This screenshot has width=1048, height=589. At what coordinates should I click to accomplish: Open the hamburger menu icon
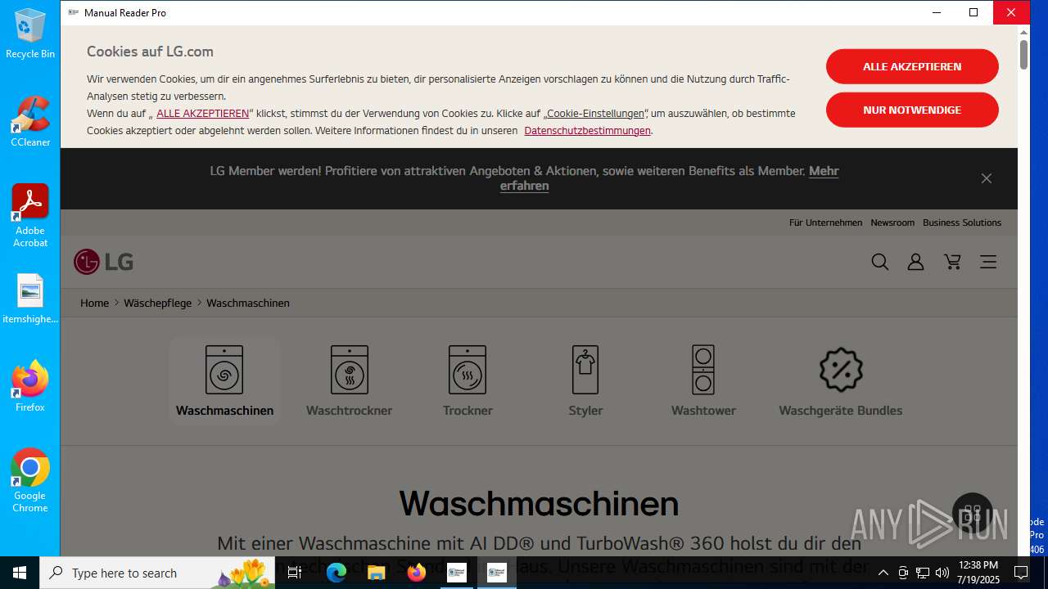[x=988, y=262]
